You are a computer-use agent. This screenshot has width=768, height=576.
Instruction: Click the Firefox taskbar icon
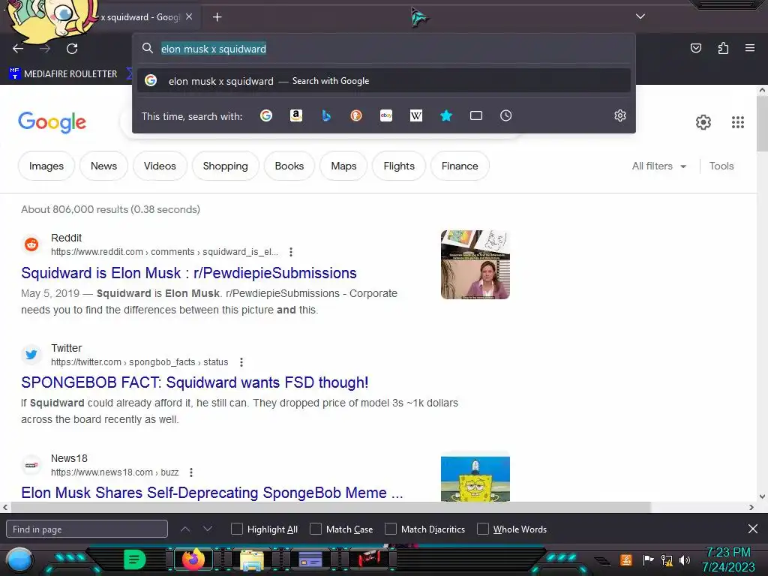click(x=193, y=559)
